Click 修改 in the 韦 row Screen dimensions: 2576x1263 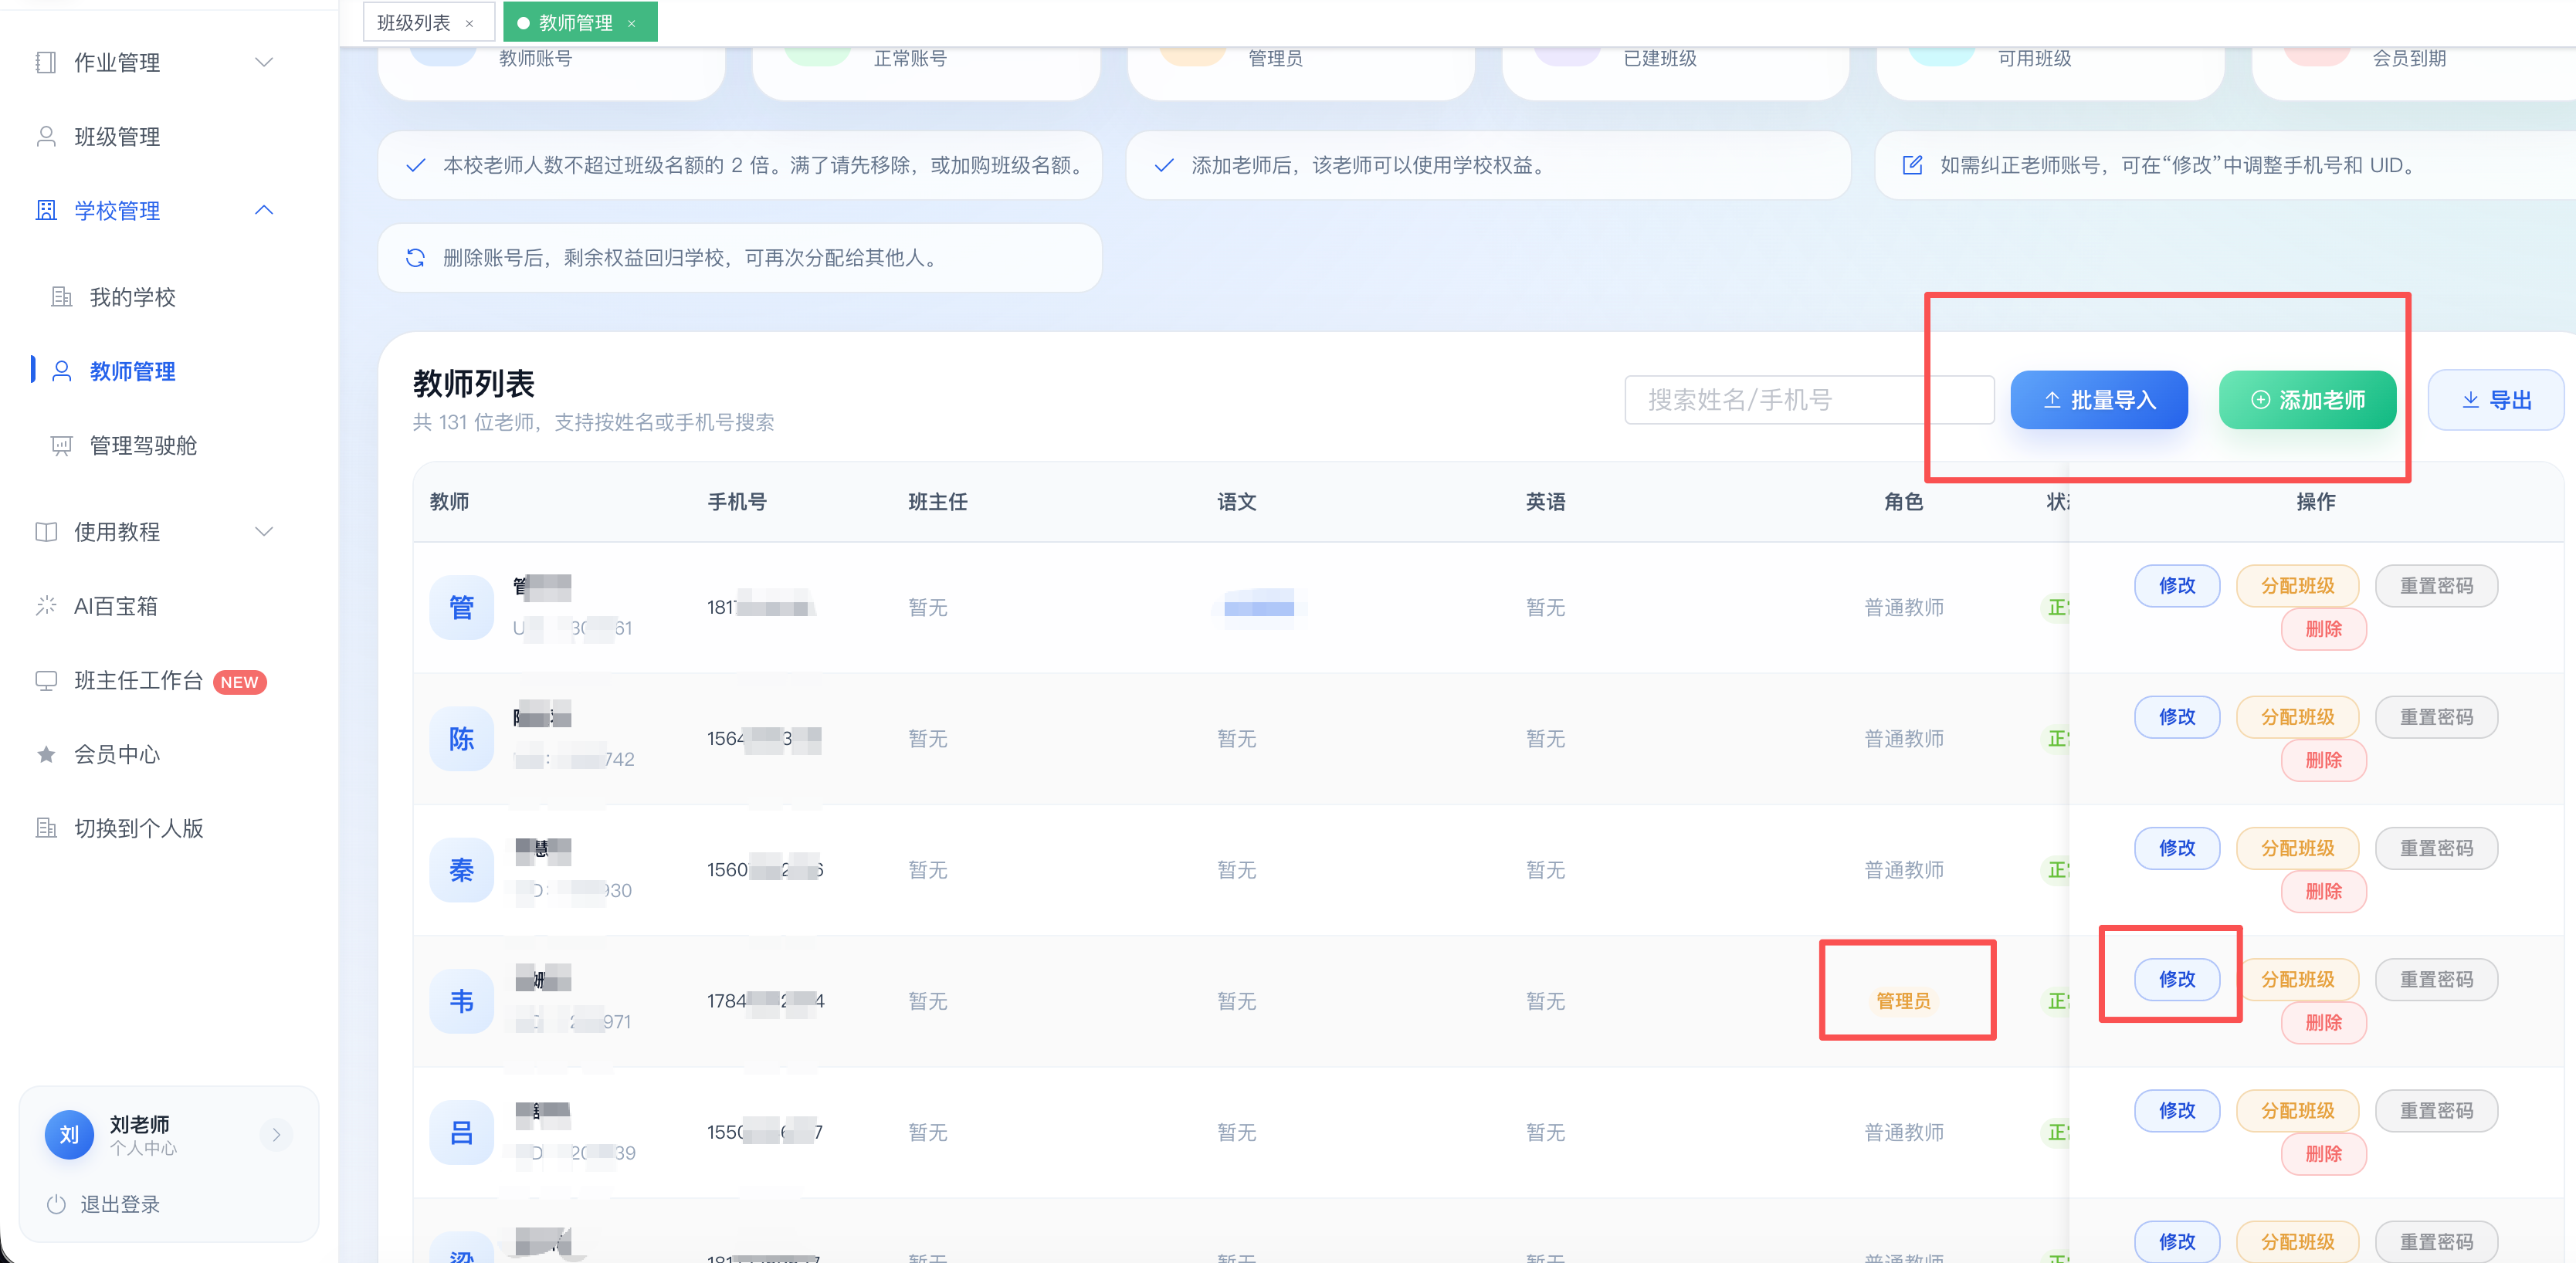click(x=2177, y=979)
